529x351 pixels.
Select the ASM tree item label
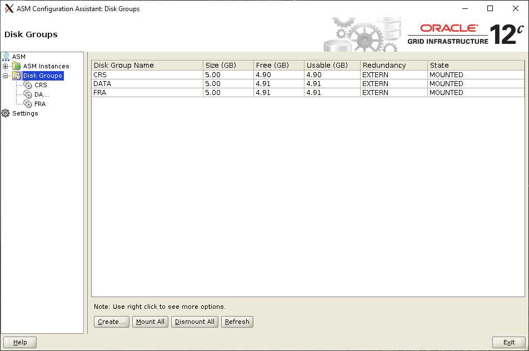click(x=19, y=57)
